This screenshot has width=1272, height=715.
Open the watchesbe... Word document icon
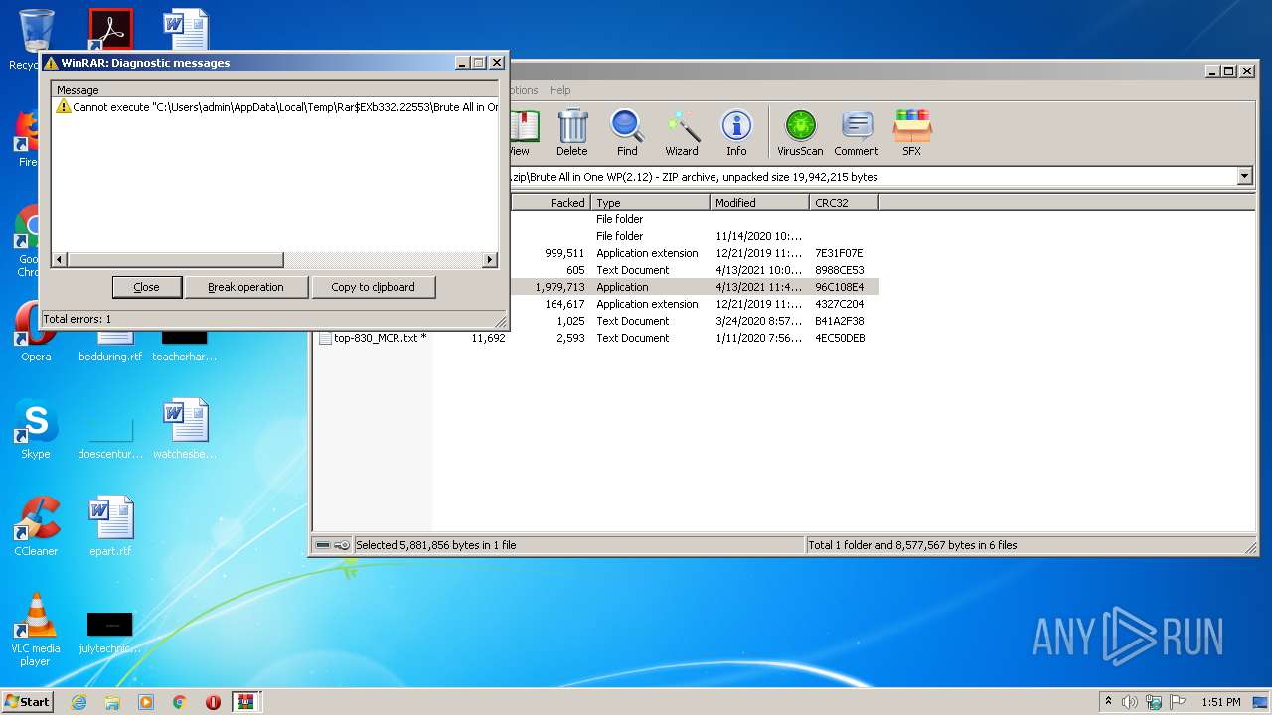tap(185, 430)
